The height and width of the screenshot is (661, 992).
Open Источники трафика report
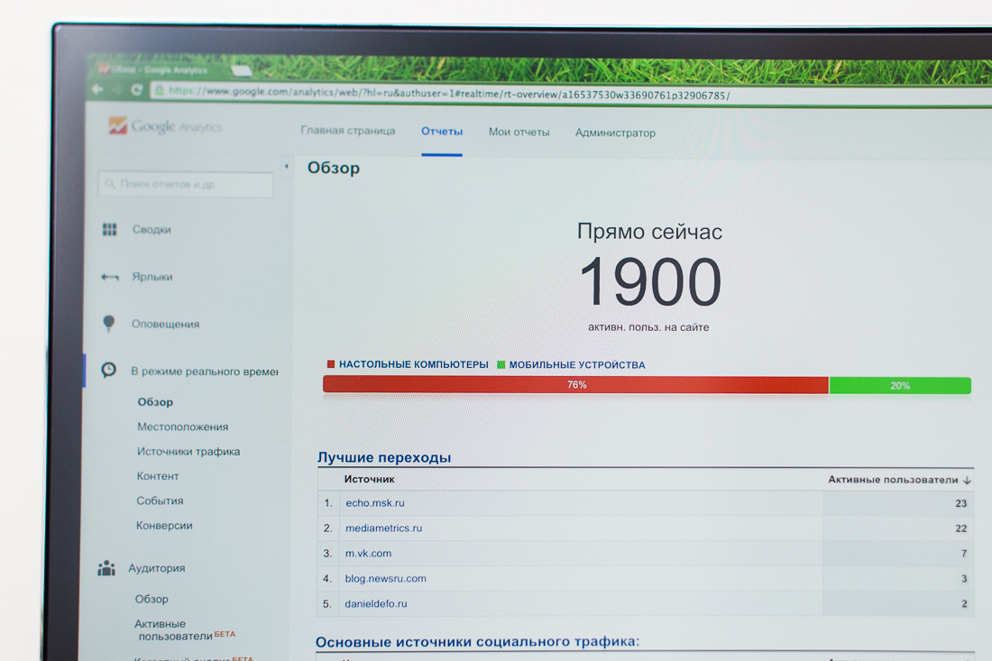click(188, 452)
